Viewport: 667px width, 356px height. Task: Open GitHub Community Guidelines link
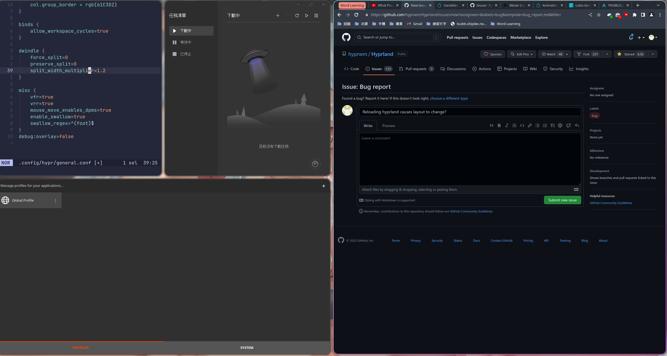pos(611,203)
